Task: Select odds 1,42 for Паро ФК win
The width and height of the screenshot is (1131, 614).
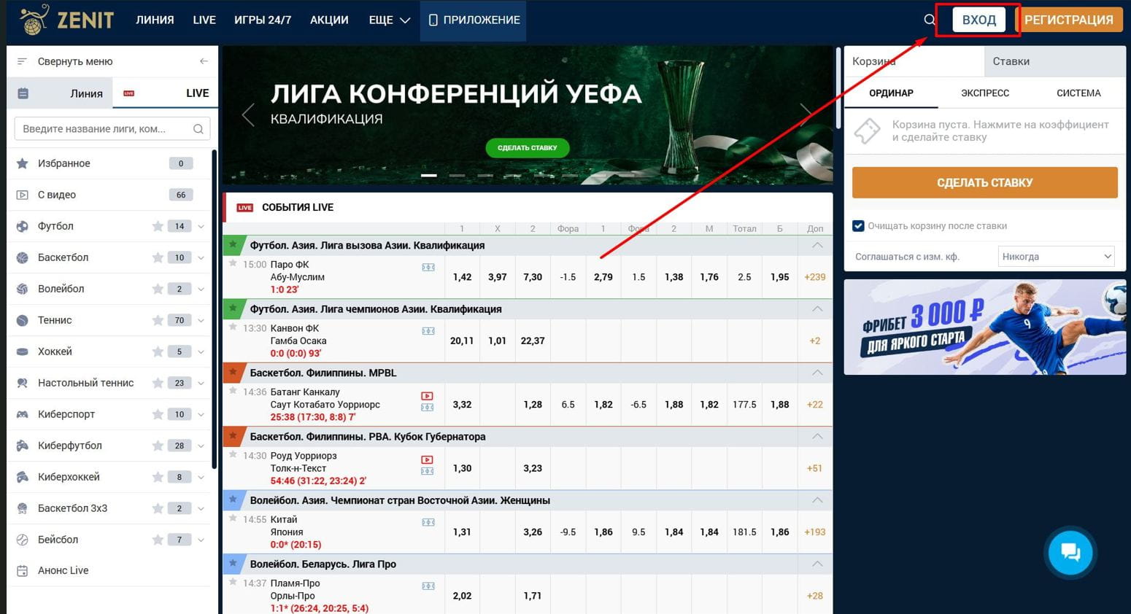Action: [x=462, y=277]
